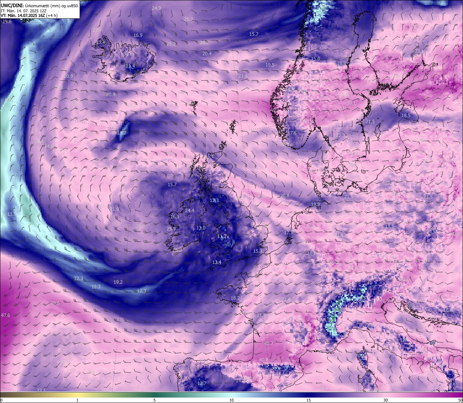Click the 16.9 value over Iceland
The width and height of the screenshot is (463, 403).
pyautogui.click(x=138, y=35)
